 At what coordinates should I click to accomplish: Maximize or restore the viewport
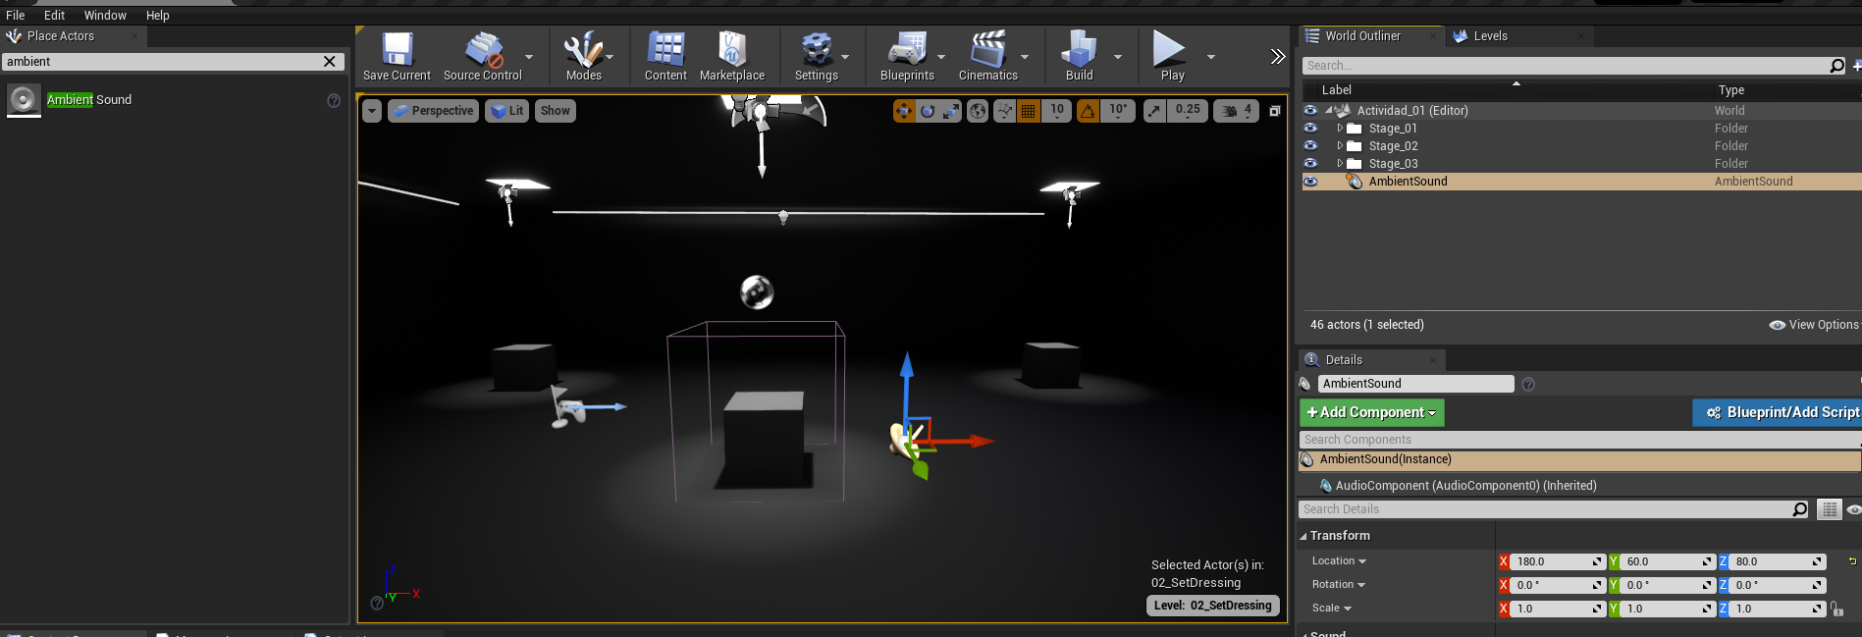coord(1275,111)
